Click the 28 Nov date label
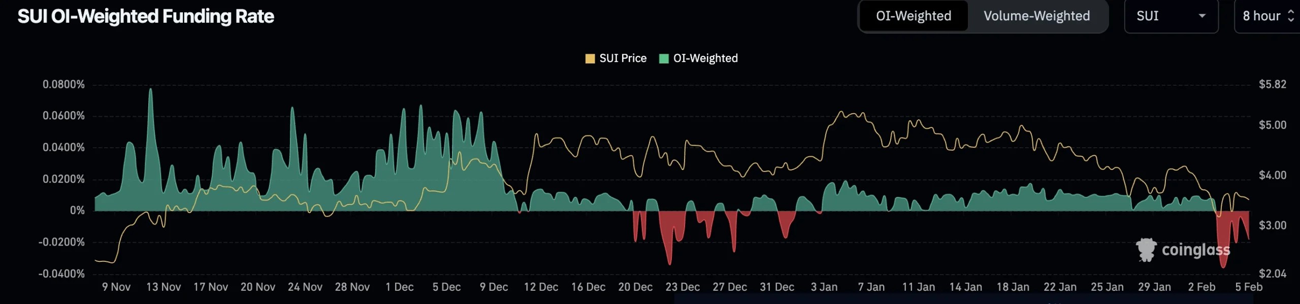Image resolution: width=1300 pixels, height=304 pixels. (352, 287)
